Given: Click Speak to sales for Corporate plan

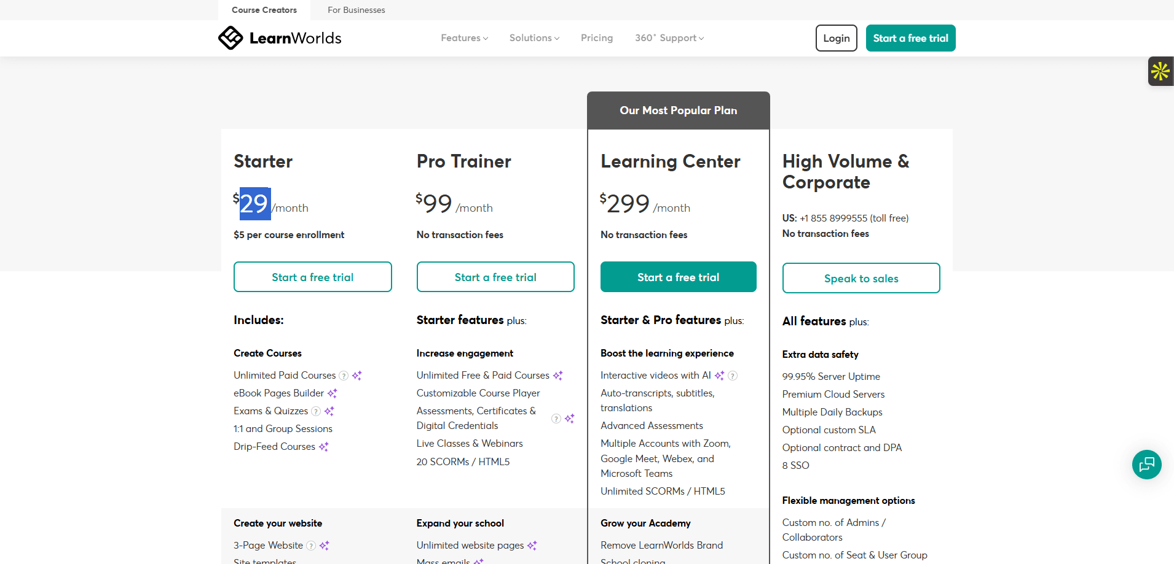Looking at the screenshot, I should pyautogui.click(x=861, y=278).
